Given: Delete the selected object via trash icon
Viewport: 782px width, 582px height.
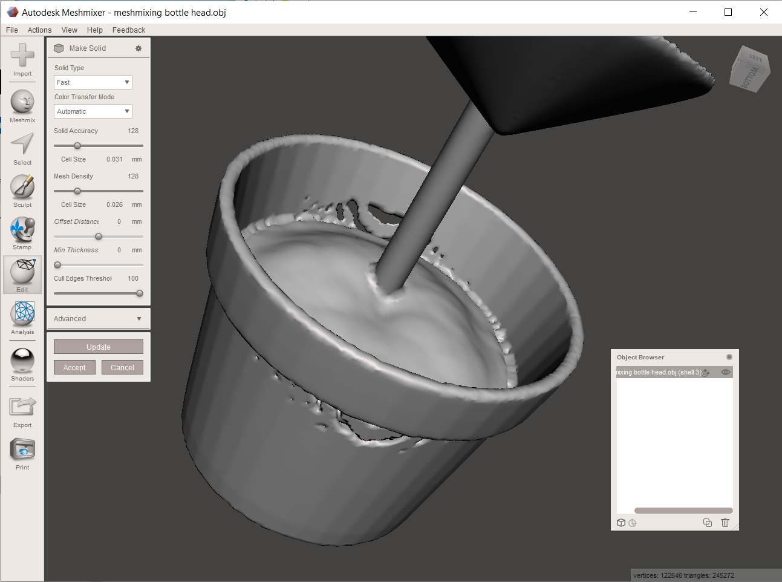Looking at the screenshot, I should tap(725, 523).
